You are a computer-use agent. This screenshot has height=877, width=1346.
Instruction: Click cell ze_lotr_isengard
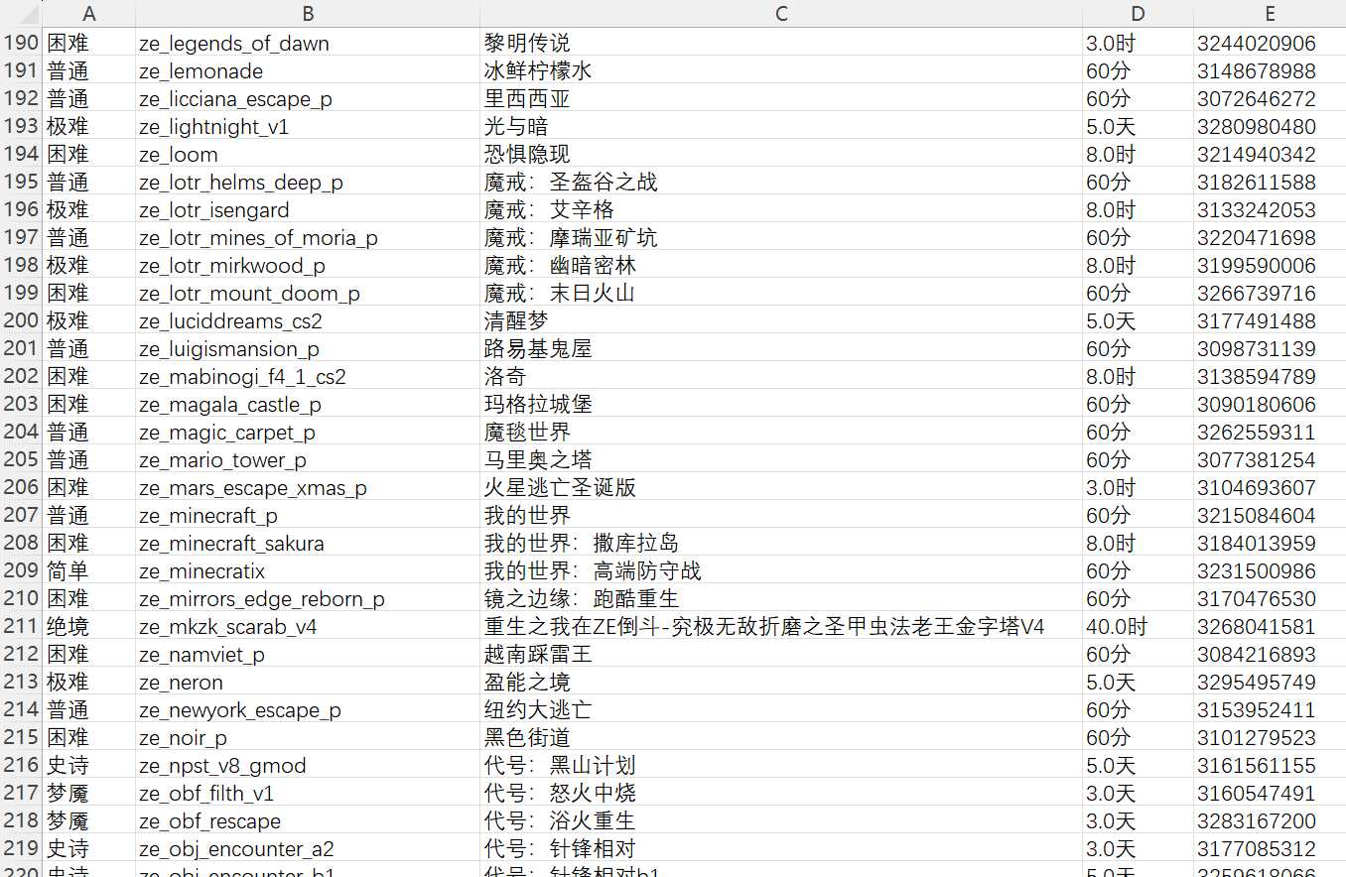(x=308, y=210)
